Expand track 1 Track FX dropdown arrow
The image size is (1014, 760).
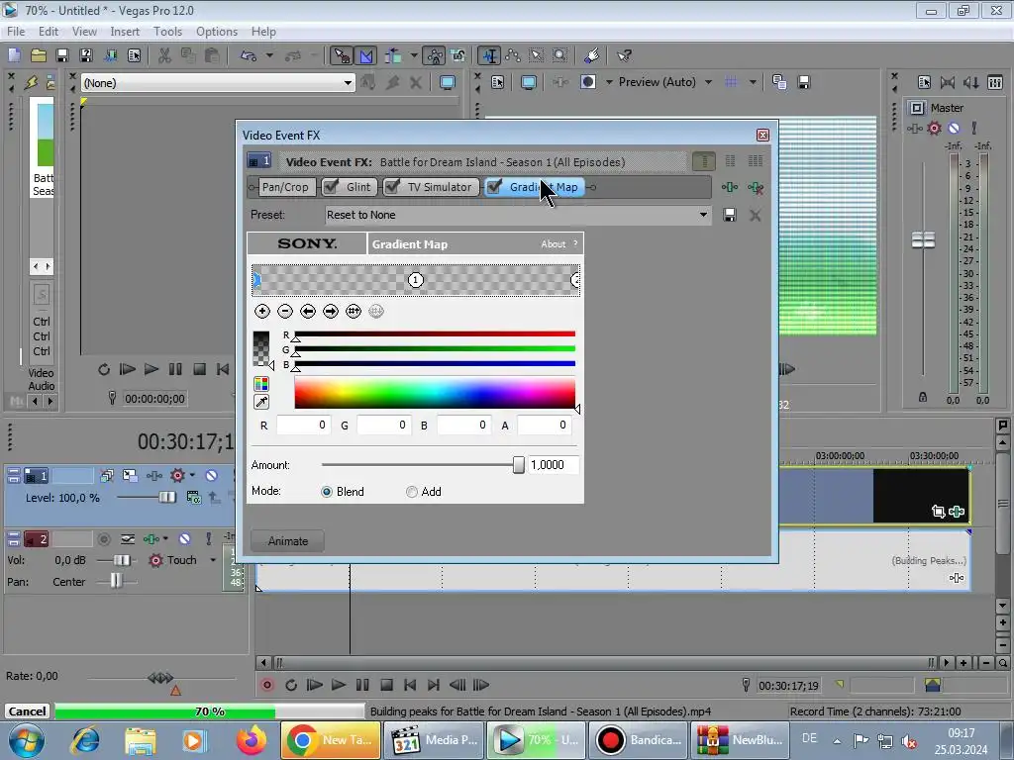[192, 476]
